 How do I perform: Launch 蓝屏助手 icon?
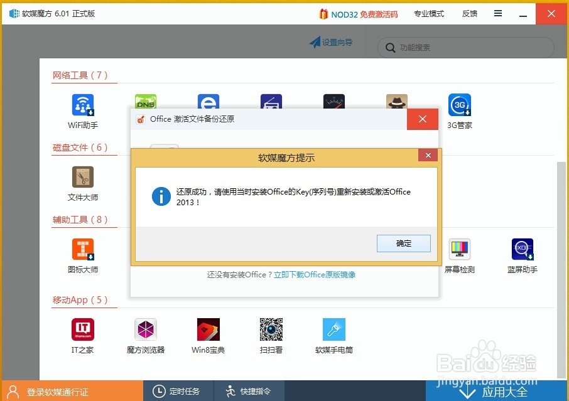pyautogui.click(x=522, y=249)
